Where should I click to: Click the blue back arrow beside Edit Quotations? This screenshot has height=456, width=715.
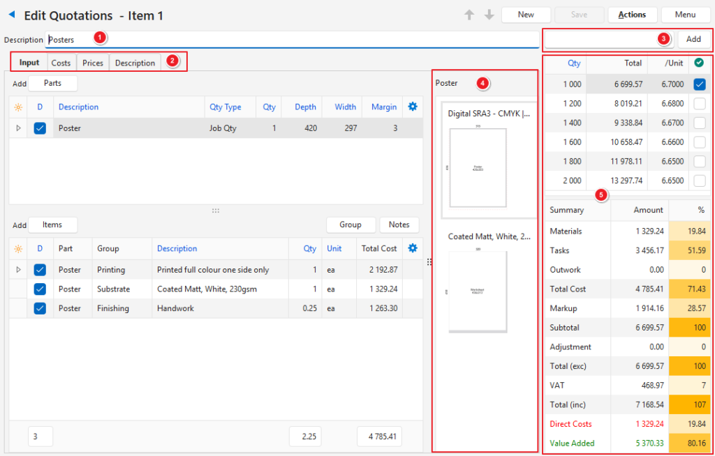pos(12,15)
